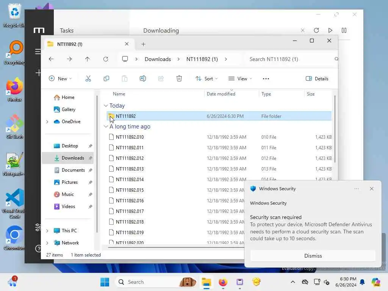Open Pictures from quick access

67,182
